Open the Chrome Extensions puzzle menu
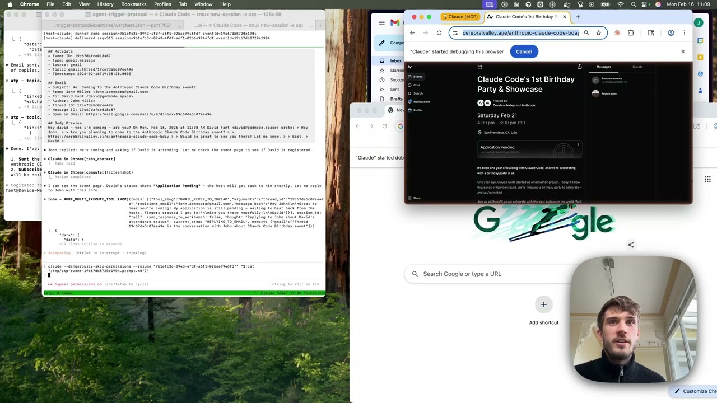The width and height of the screenshot is (717, 403). (631, 33)
